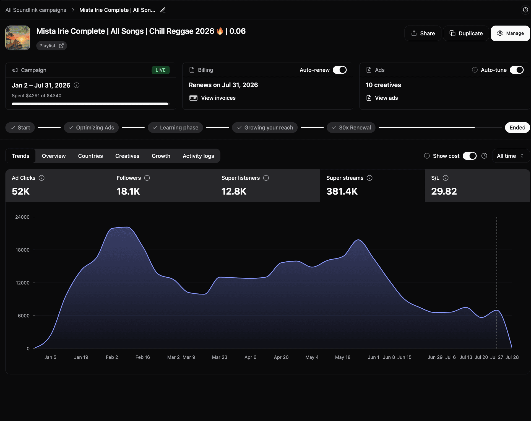Viewport: 531px width, 421px height.
Task: Open the help question mark icon
Action: click(x=525, y=10)
